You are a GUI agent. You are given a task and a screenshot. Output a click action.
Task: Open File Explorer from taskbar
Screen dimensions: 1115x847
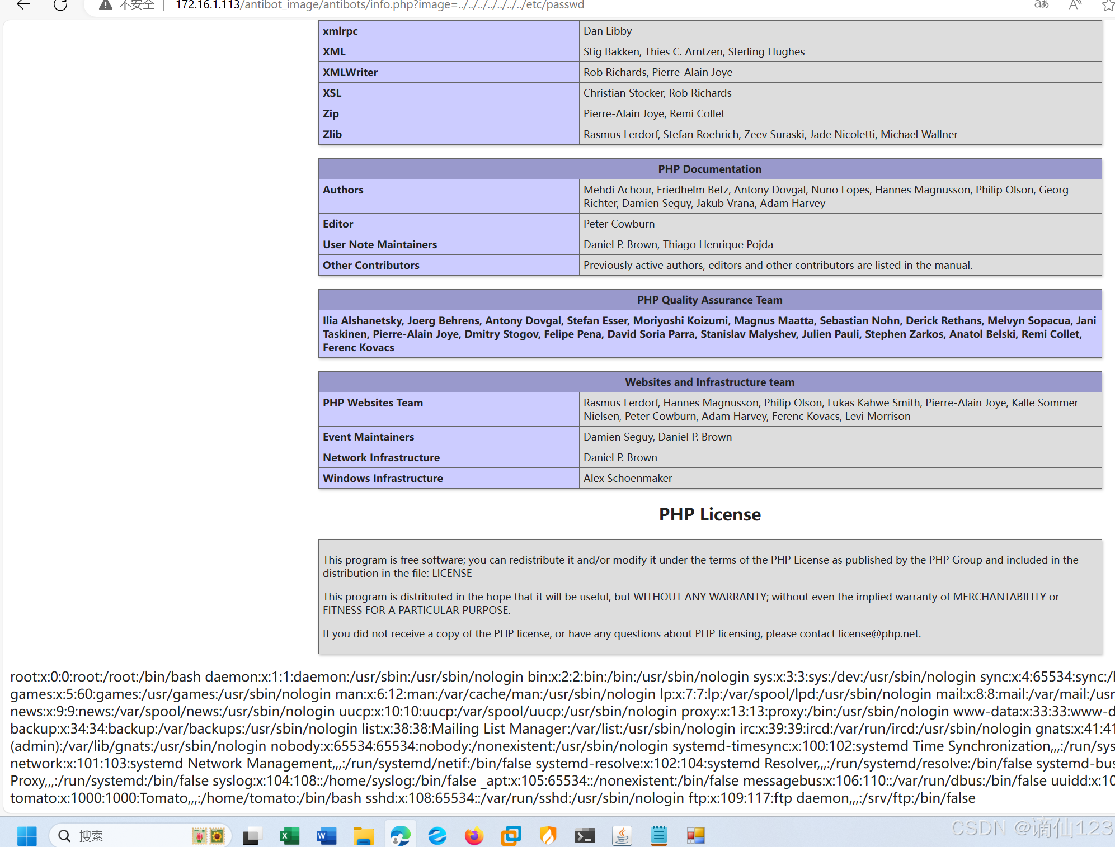(x=363, y=836)
